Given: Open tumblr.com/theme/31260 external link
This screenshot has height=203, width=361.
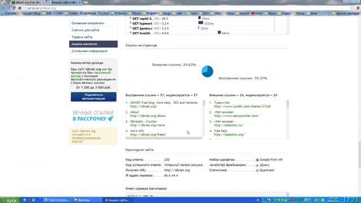Looking at the screenshot, I should tap(242, 107).
